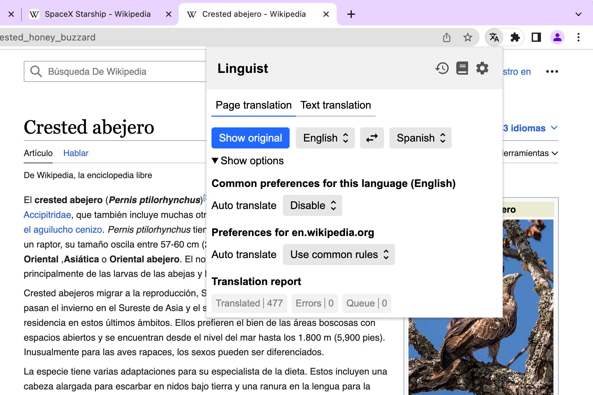Viewport: 593px width, 395px height.
Task: Open the browser side panel
Action: [x=536, y=37]
